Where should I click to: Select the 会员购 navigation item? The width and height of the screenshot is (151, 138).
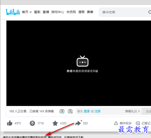click(71, 12)
